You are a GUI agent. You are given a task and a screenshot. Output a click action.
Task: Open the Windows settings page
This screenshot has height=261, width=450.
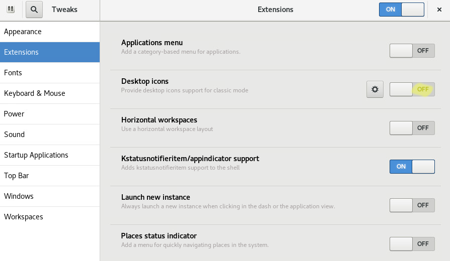50,196
